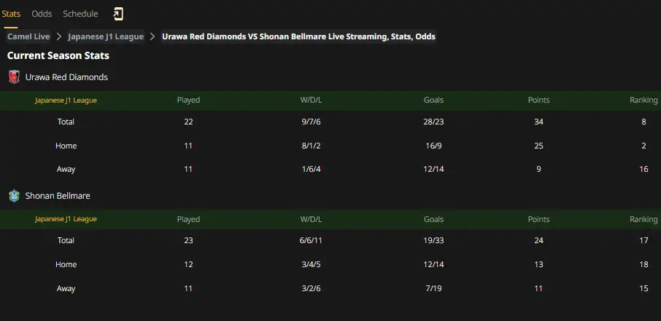Click the Urawa Red Diamonds team name

point(66,77)
